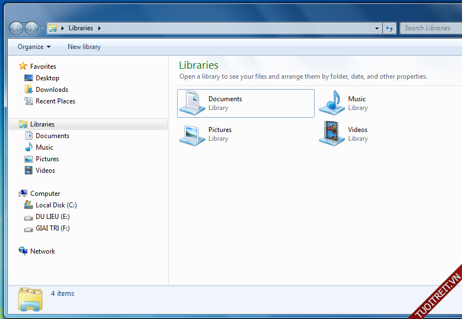This screenshot has width=462, height=319.
Task: Expand the address bar history dropdown
Action: point(377,28)
